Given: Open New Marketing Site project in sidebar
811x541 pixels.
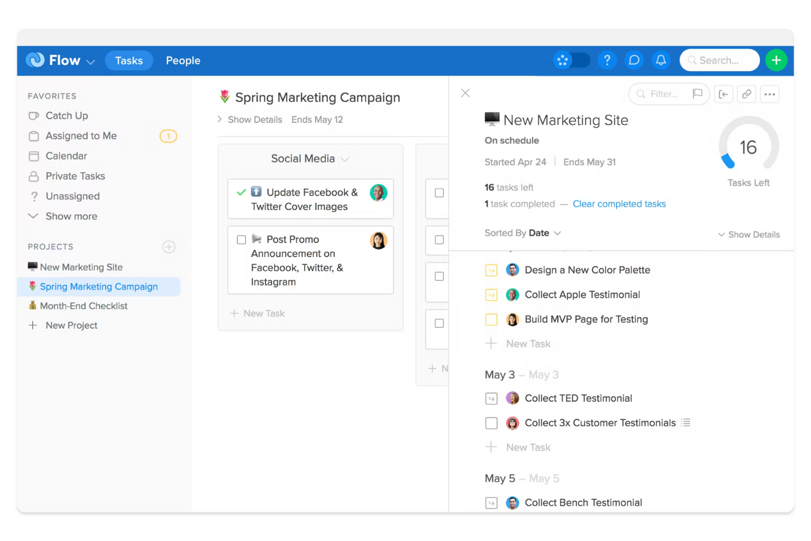Looking at the screenshot, I should (x=76, y=267).
